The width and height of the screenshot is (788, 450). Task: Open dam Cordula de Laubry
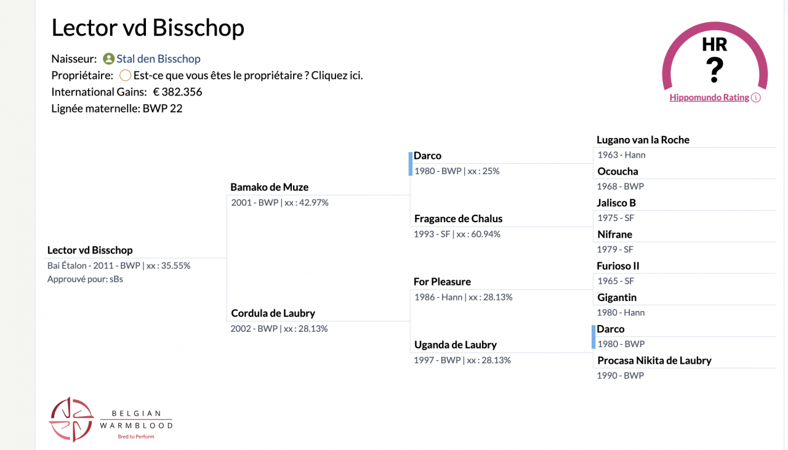tap(273, 313)
